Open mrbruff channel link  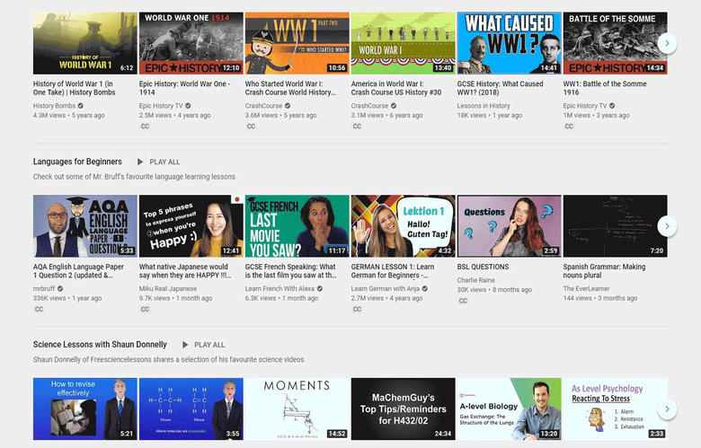tap(44, 288)
